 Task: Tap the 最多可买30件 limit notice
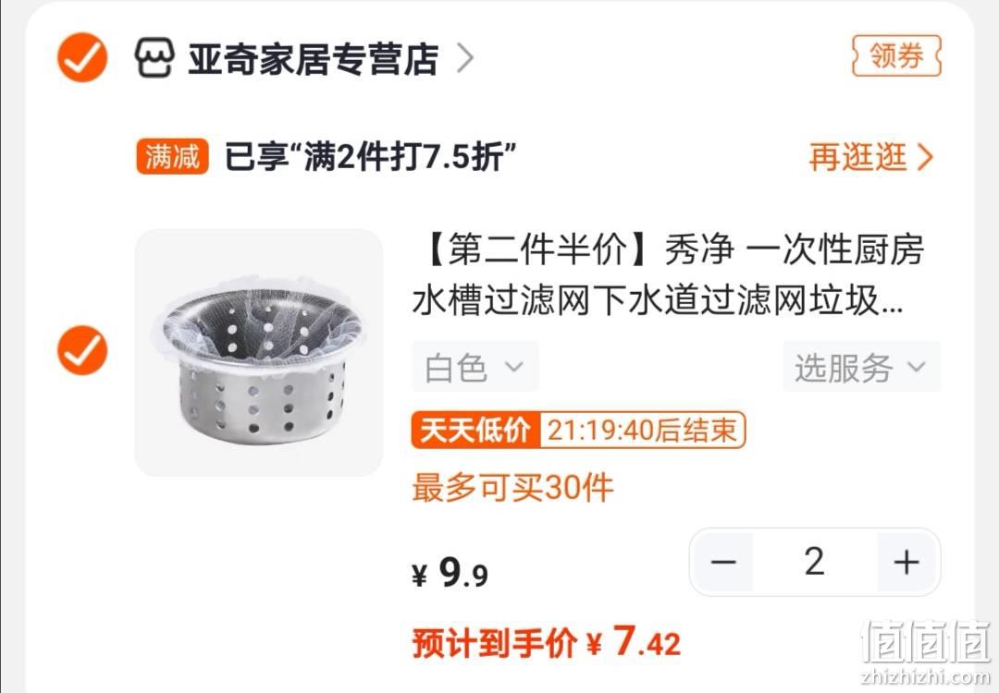(512, 488)
